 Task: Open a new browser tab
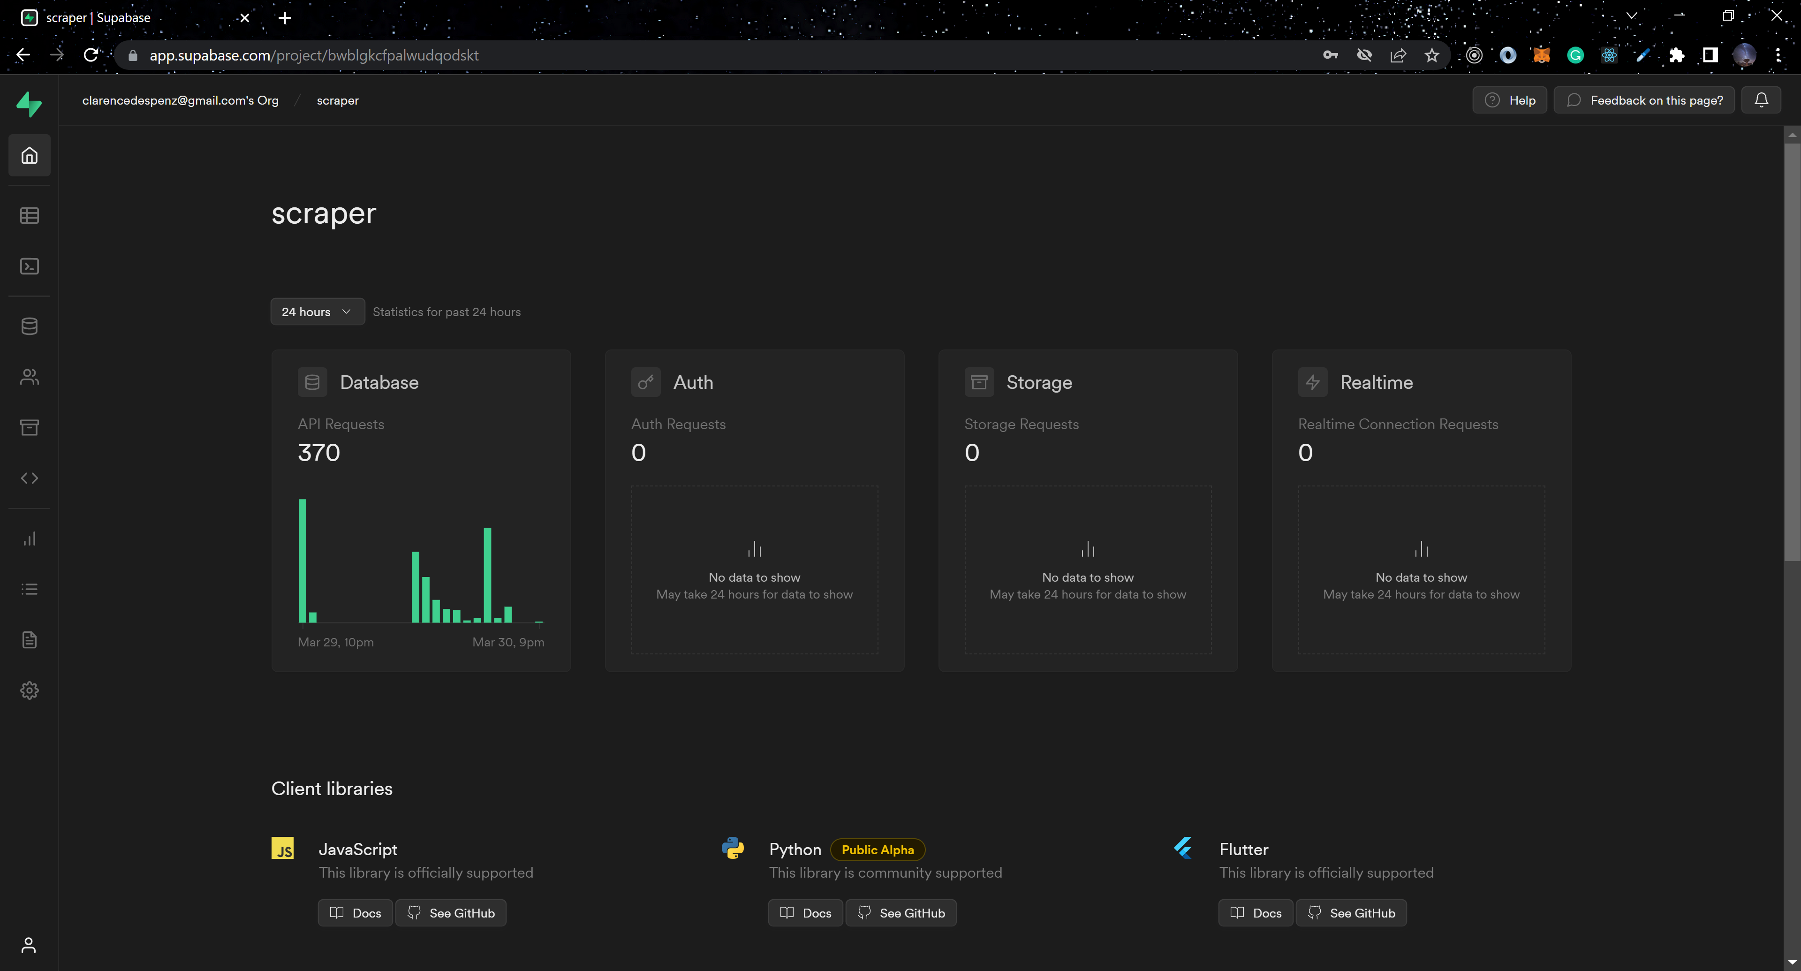[285, 17]
